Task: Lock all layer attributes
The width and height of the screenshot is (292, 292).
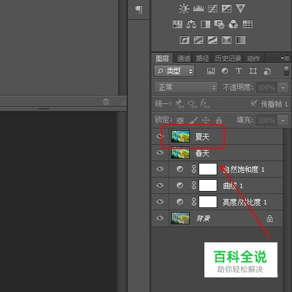Action: click(219, 120)
